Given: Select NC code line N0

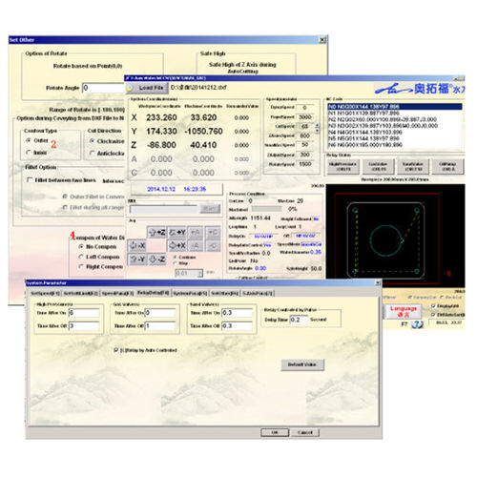Looking at the screenshot, I should coord(395,107).
